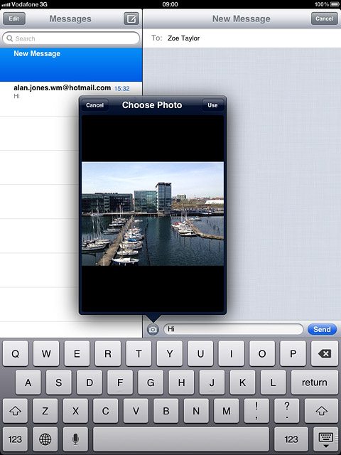341x455 pixels.
Task: Tap the message text field containing Hi
Action: coord(234,329)
